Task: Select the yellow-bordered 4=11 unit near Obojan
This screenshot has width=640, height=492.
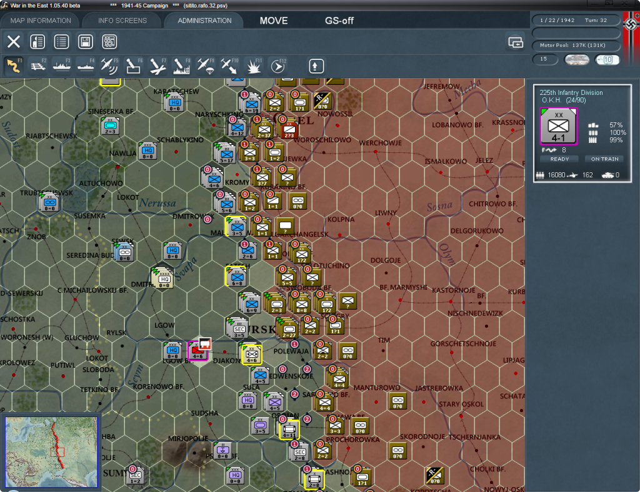Action: click(x=289, y=430)
